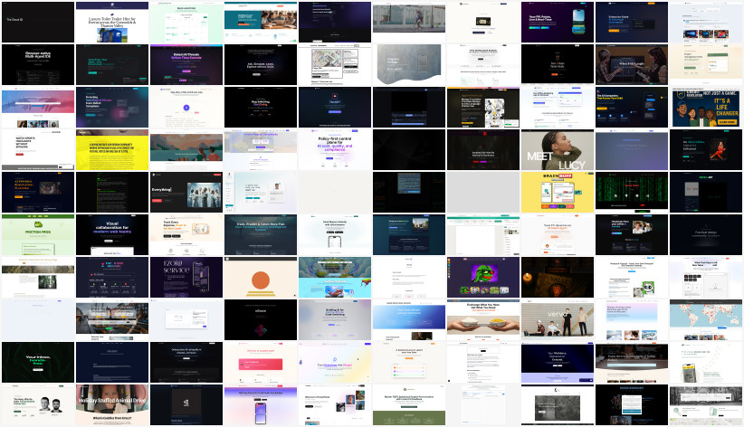This screenshot has width=744, height=427.
Task: Select the wireframe map layout thumbnail
Action: [x=335, y=64]
